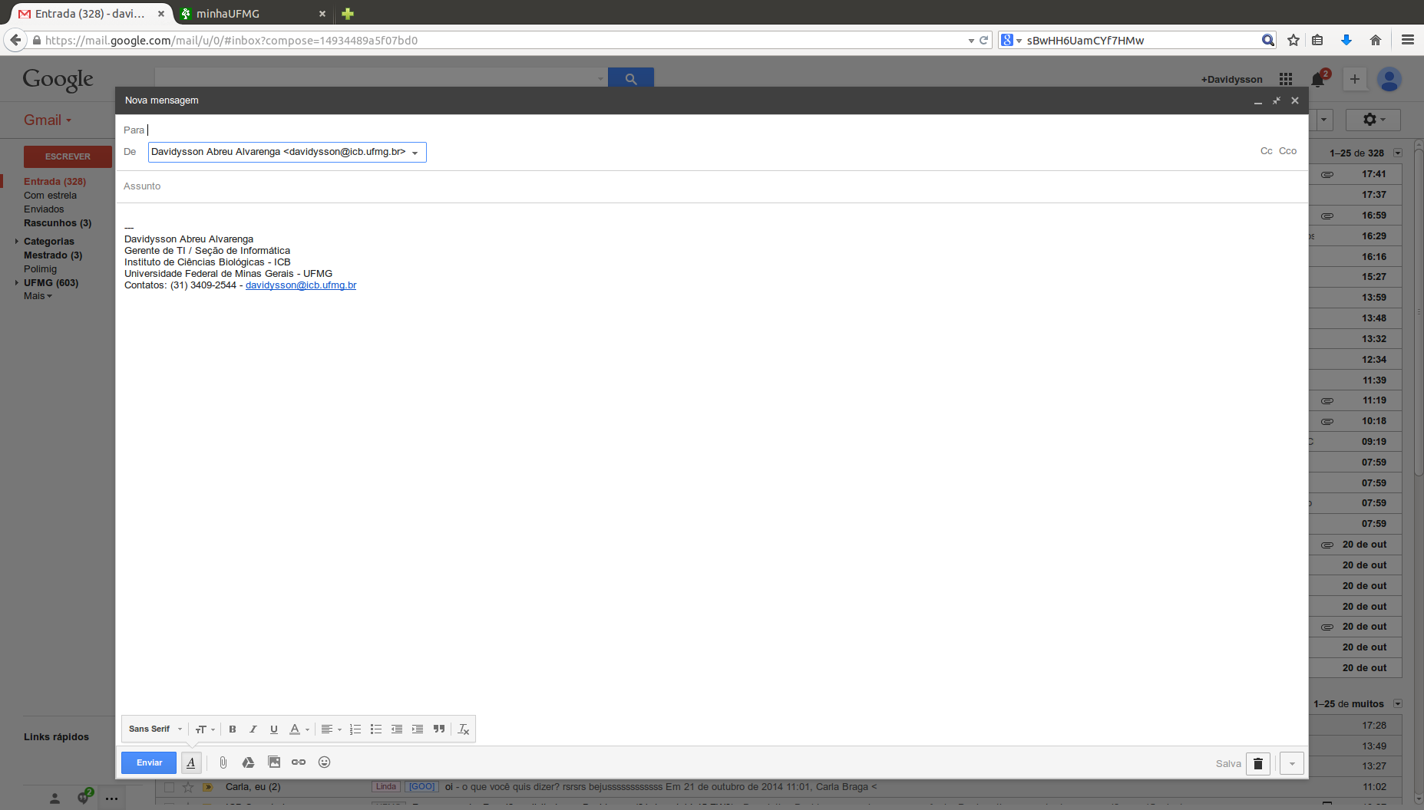
Task: Open +Davidysson profile link
Action: pyautogui.click(x=1232, y=80)
